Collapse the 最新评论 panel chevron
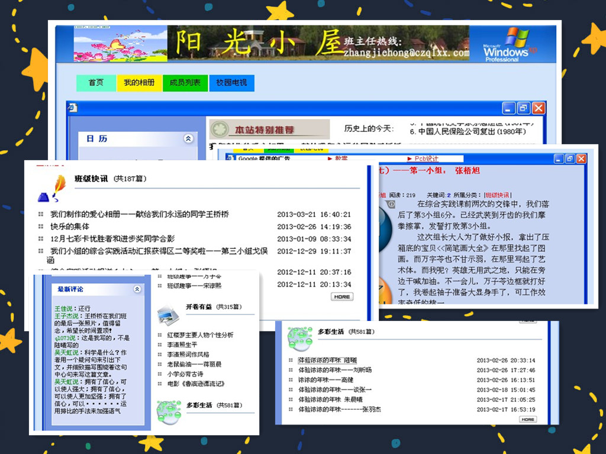The height and width of the screenshot is (454, 606). 137,289
